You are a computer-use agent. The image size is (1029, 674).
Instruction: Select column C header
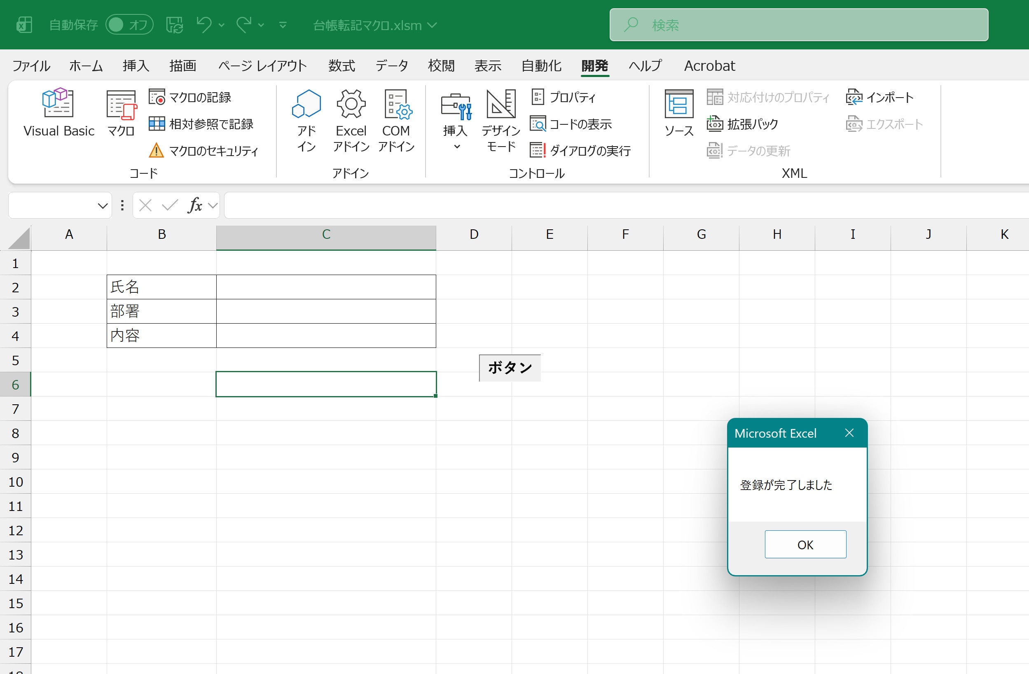click(x=326, y=235)
